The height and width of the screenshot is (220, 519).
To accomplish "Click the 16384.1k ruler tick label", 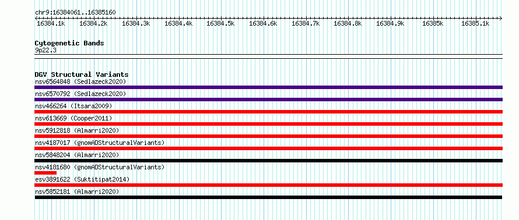I will pyautogui.click(x=51, y=23).
